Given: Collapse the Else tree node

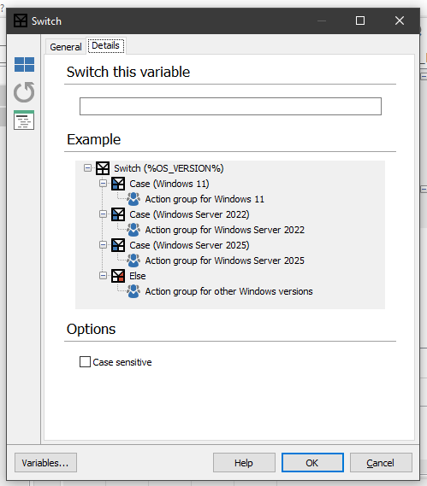Looking at the screenshot, I should point(103,276).
